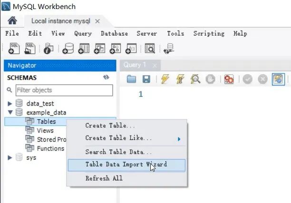Commit transaction check mark icon
This screenshot has height=203, width=291.
coord(248,79)
